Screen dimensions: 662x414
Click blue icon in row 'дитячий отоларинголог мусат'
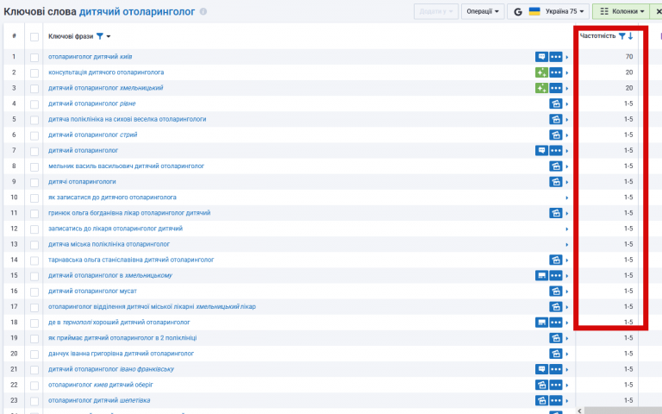click(556, 291)
